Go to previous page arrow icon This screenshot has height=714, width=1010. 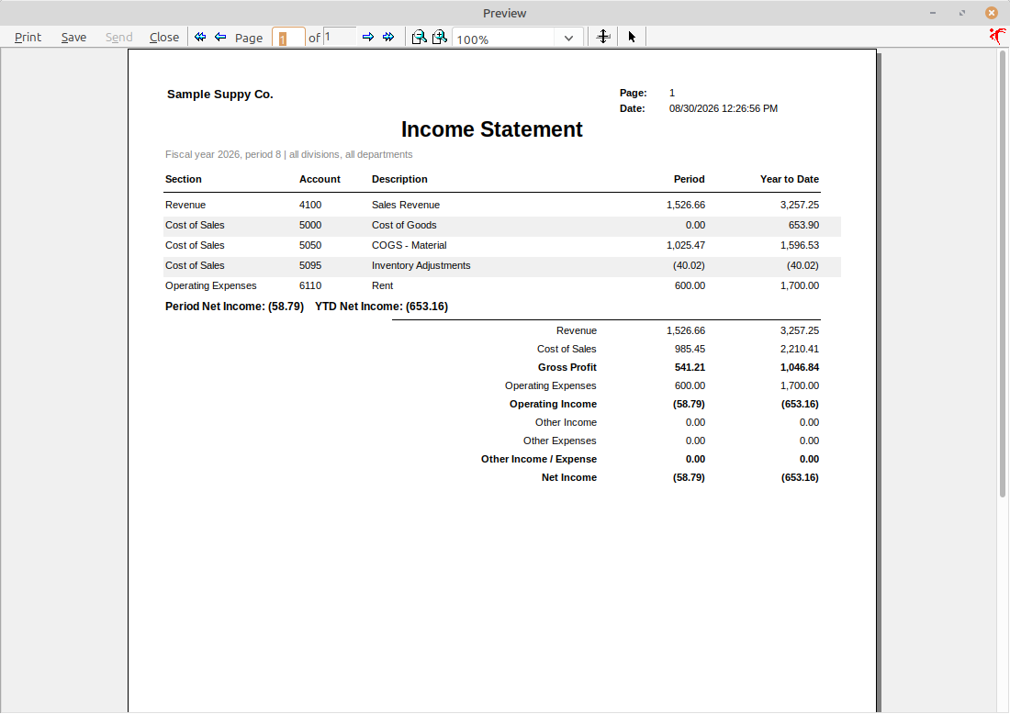click(220, 37)
